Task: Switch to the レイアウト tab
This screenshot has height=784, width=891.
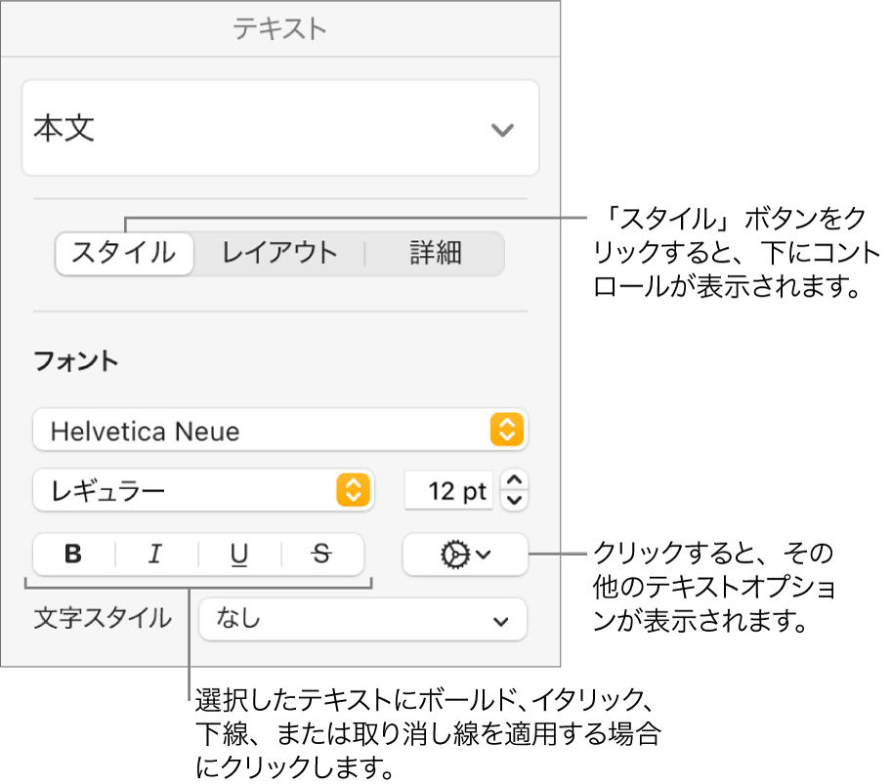Action: click(x=279, y=253)
